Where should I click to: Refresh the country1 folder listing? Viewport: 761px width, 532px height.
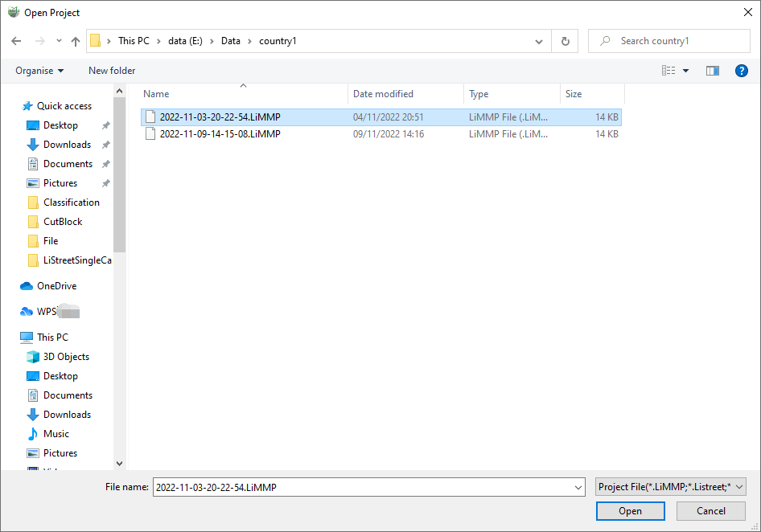566,41
